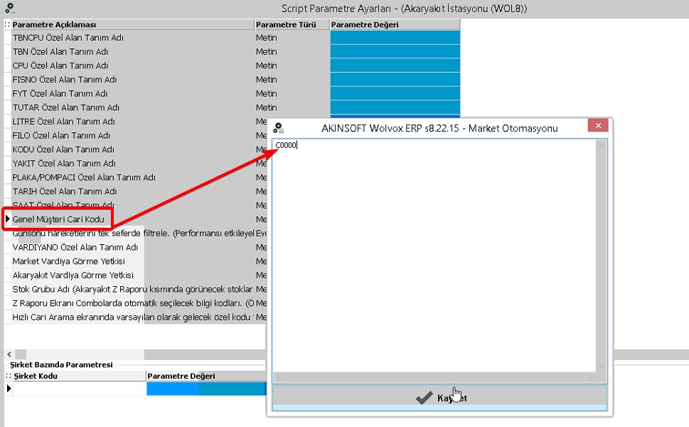Click the Kaydet save button
689x427 pixels.
pos(439,398)
